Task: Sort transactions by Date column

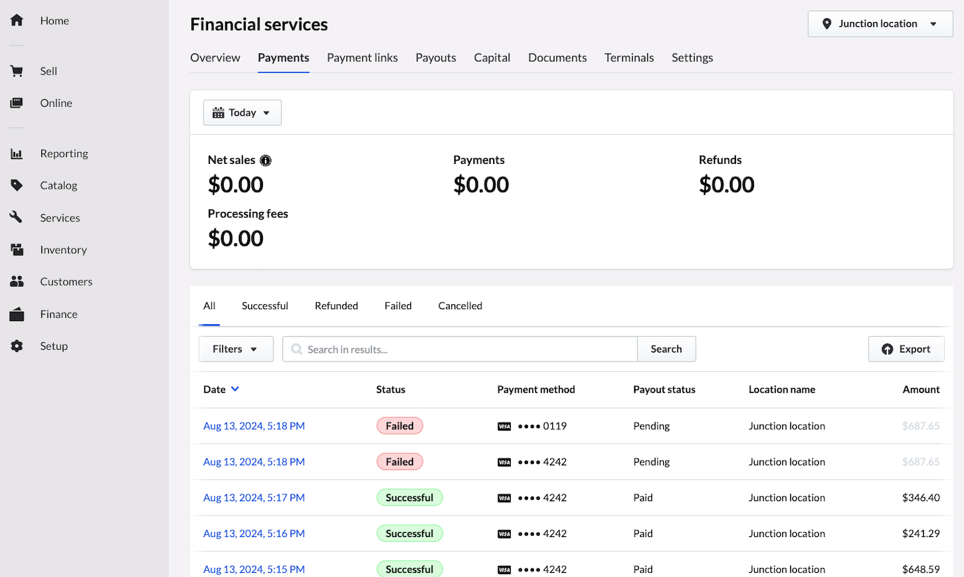Action: click(220, 389)
